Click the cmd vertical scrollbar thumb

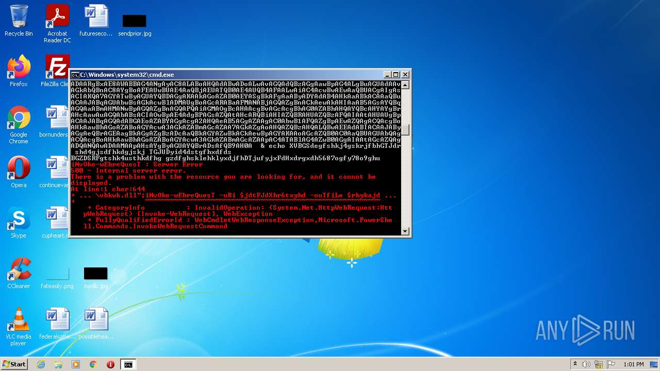[405, 130]
